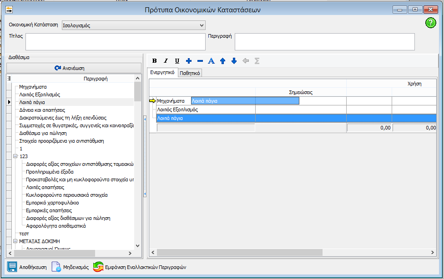Select Δάνεια και απαιτήσεις tree item
Viewport: 444px width, 279px height.
point(42,110)
